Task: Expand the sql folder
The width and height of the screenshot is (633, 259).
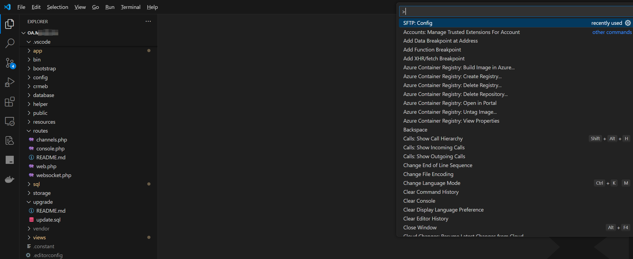Action: pos(88,184)
